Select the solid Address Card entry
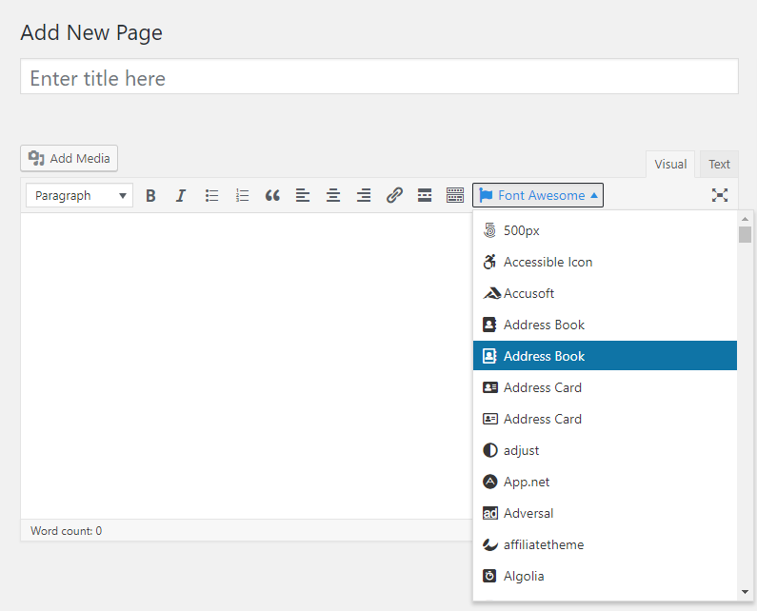The height and width of the screenshot is (611, 757). (605, 387)
